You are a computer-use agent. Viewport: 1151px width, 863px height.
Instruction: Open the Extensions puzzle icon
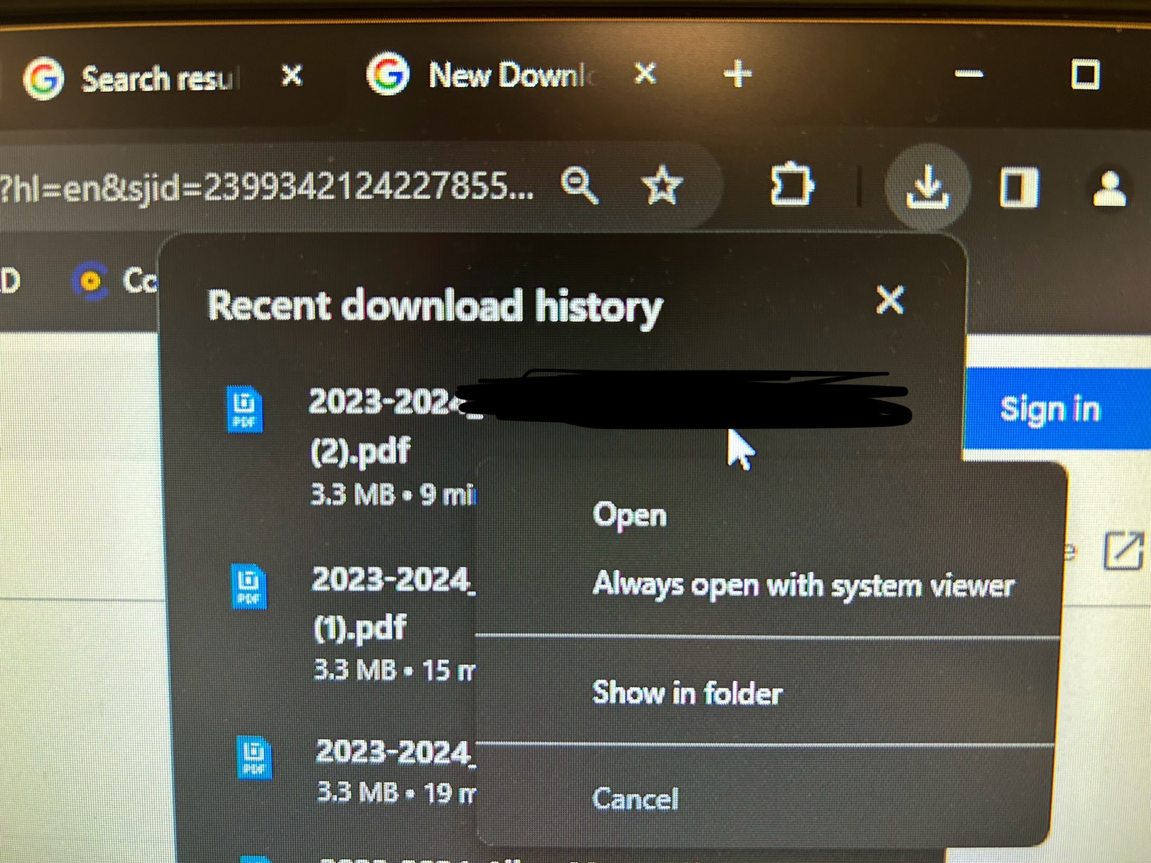click(x=791, y=185)
